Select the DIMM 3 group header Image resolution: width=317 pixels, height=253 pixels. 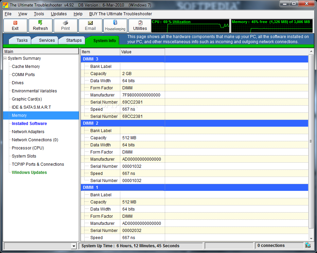coord(194,59)
